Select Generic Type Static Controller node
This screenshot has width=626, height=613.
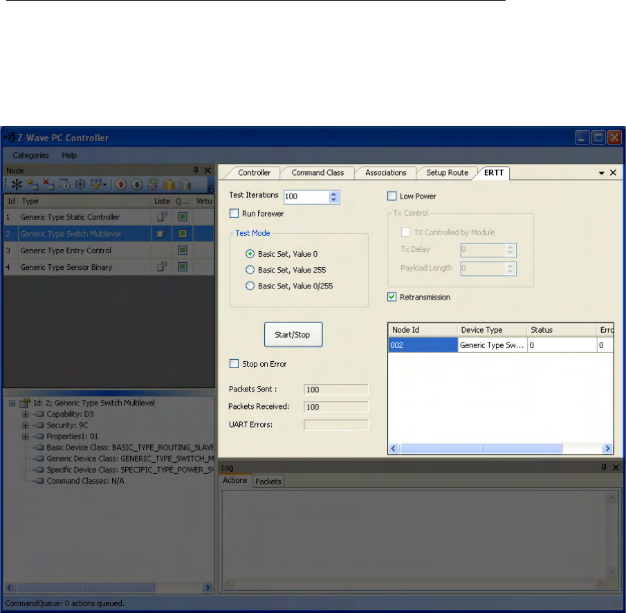(x=109, y=217)
